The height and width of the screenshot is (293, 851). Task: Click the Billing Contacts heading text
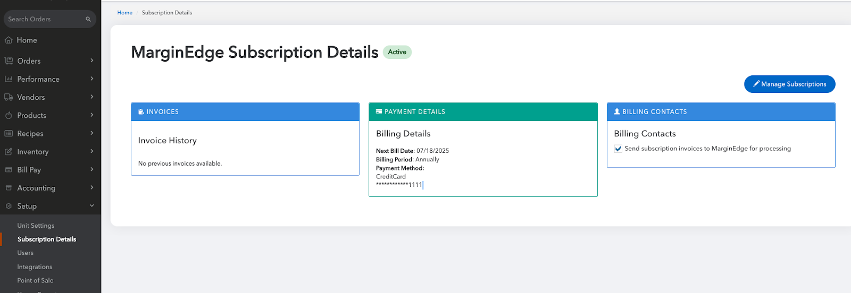[x=645, y=134]
